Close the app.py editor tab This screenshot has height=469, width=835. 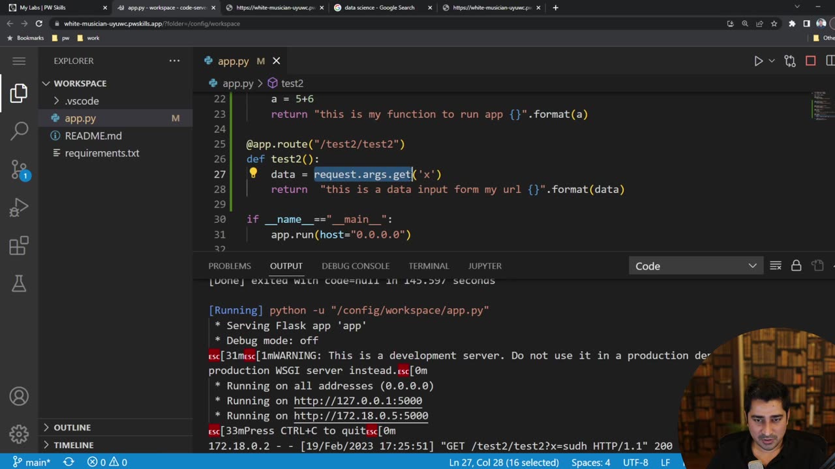point(276,61)
